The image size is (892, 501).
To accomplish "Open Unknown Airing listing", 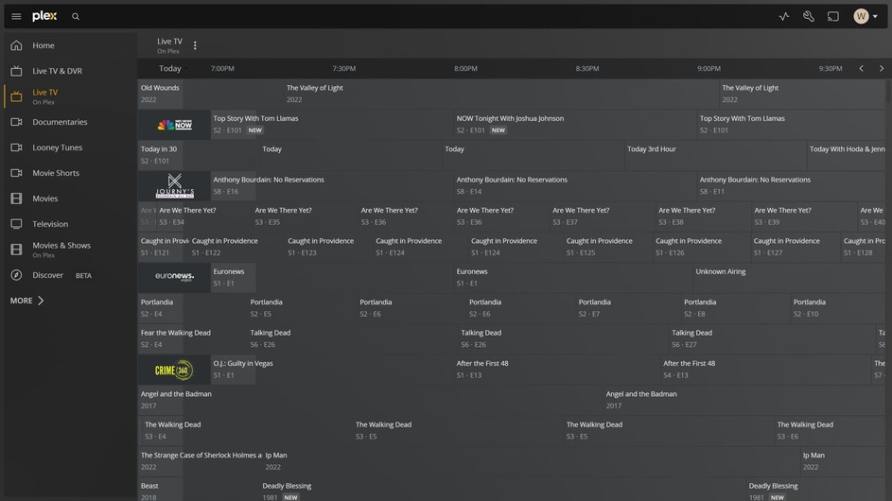I will 789,278.
